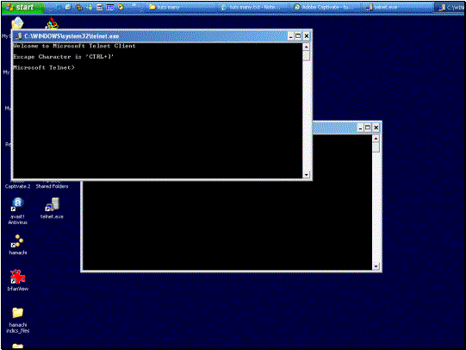Select the hamachi desktop shortcut

(18, 245)
